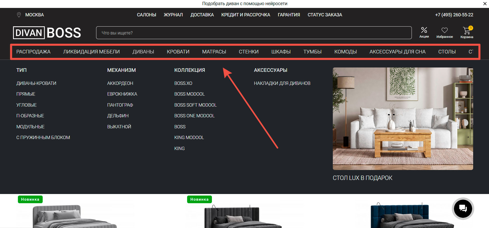This screenshot has width=489, height=228.
Task: Open the Столы category
Action: [x=447, y=52]
